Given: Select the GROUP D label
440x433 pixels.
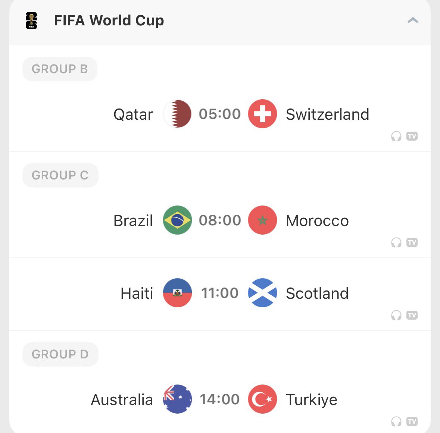Looking at the screenshot, I should coord(60,354).
